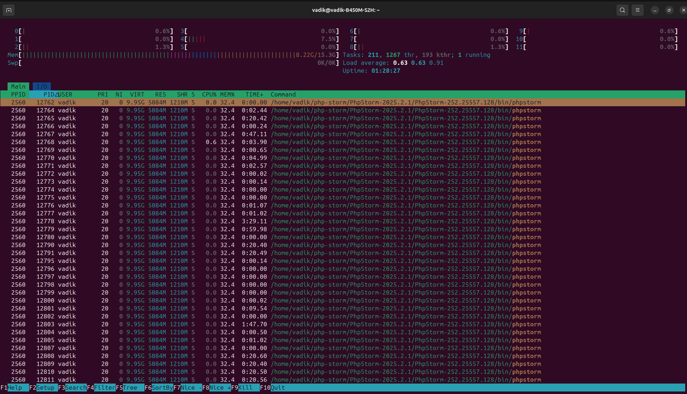Select process row with PID 12773

[343, 182]
